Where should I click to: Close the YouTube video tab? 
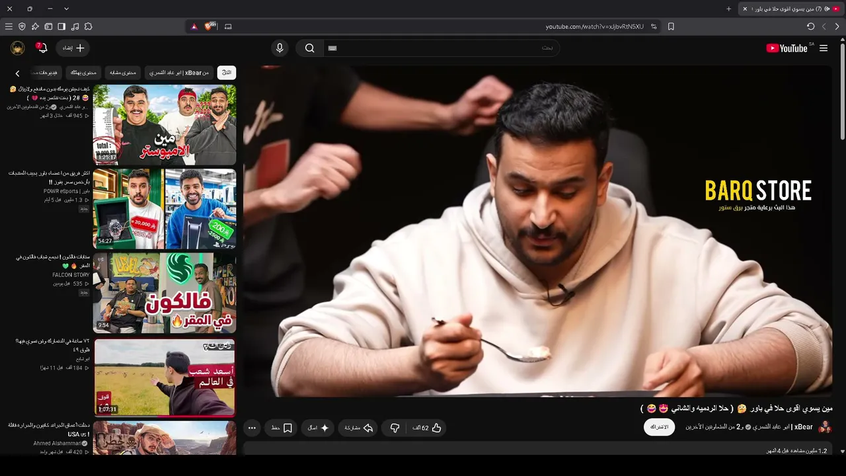(x=745, y=9)
